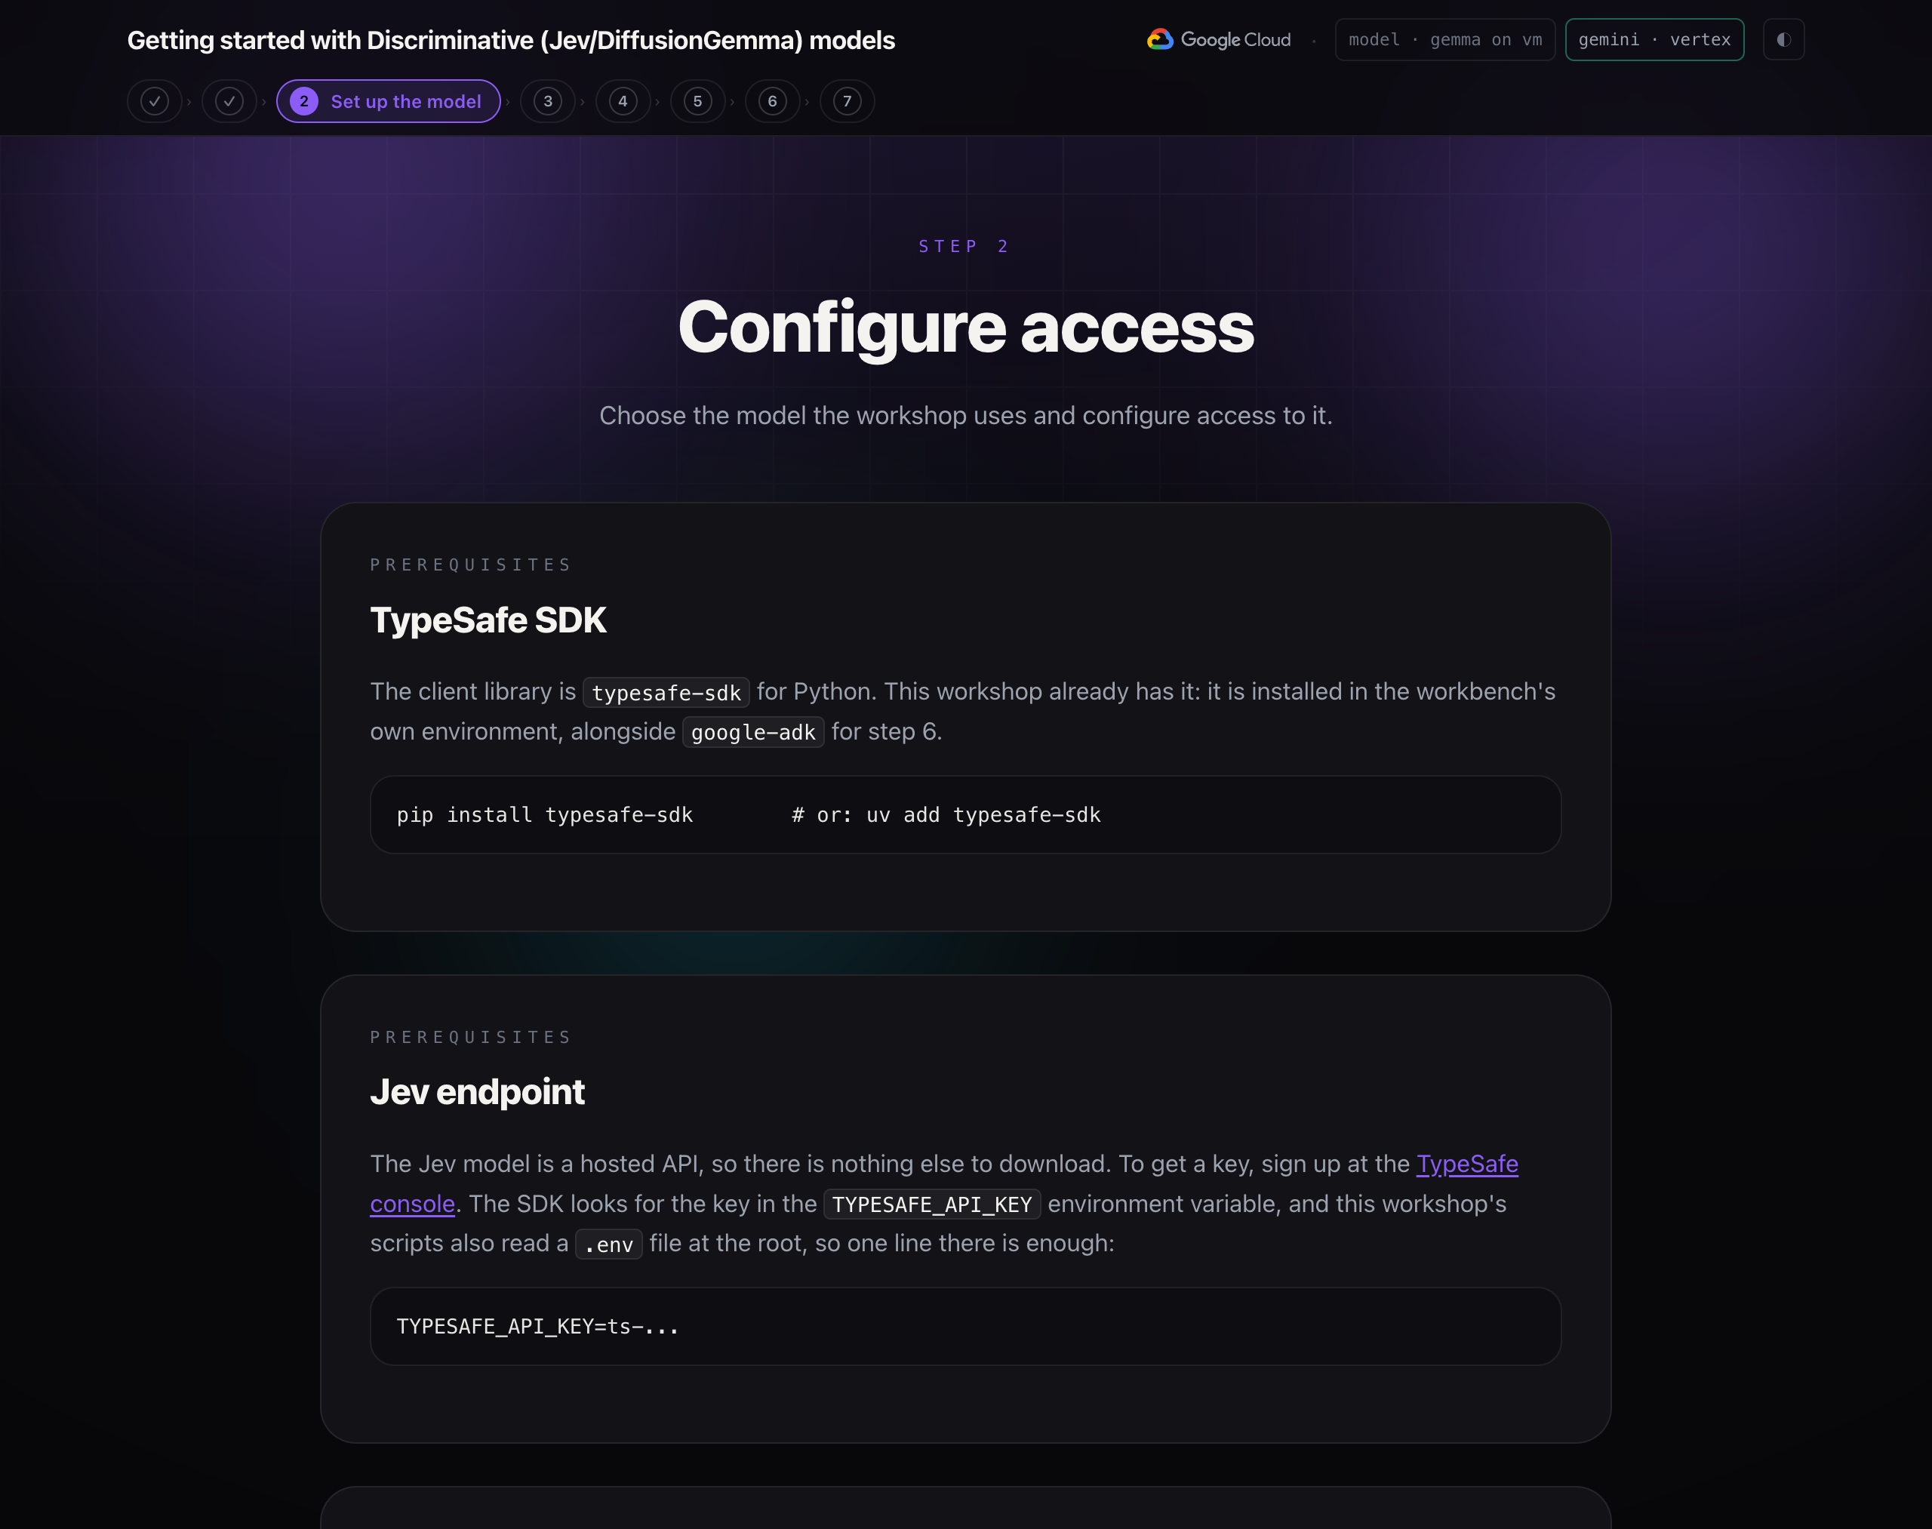
Task: Click the typesafe-sdk inline code chip
Action: (666, 693)
